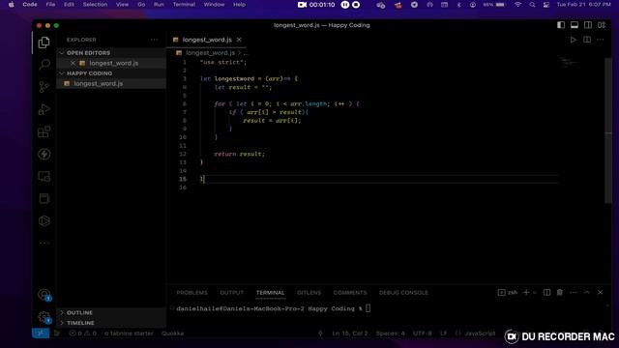Image resolution: width=619 pixels, height=348 pixels.
Task: Expand the Outline section
Action: pos(112,312)
